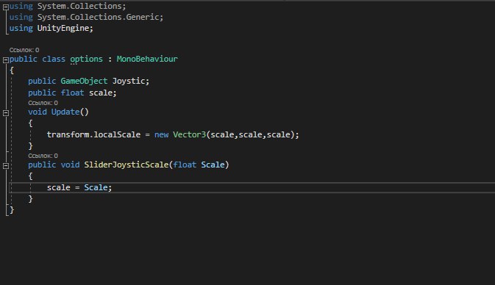Click the options class name

pyautogui.click(x=86, y=59)
